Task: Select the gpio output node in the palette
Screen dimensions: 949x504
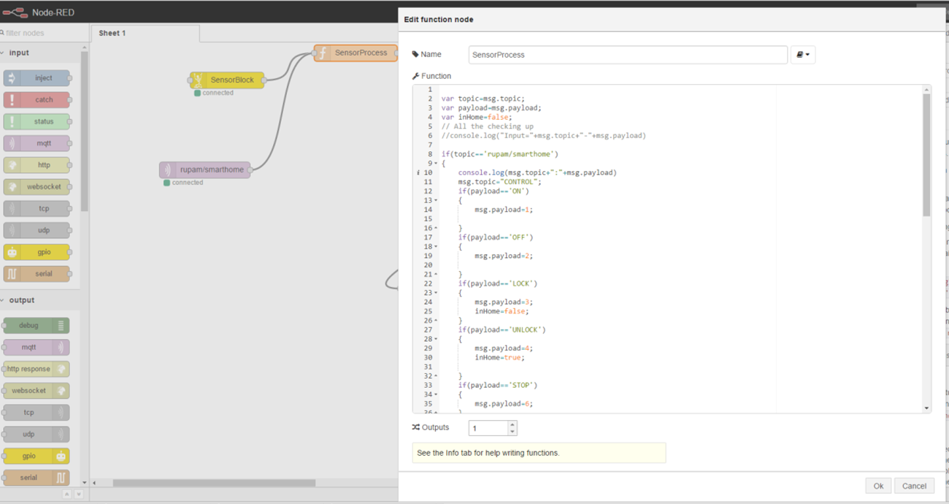Action: 36,456
